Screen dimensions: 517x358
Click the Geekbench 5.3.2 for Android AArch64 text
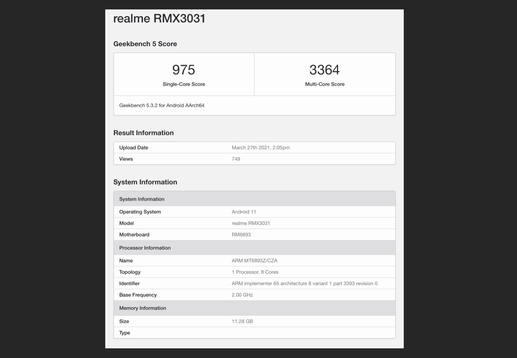[162, 105]
